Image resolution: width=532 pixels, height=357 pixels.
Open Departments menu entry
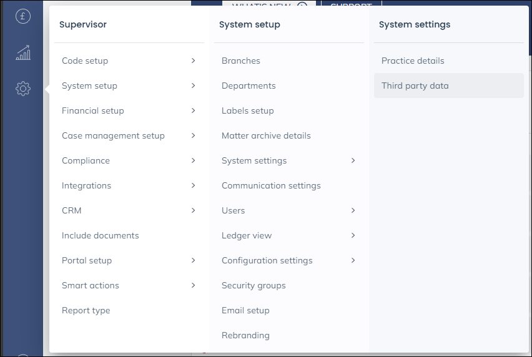[249, 86]
